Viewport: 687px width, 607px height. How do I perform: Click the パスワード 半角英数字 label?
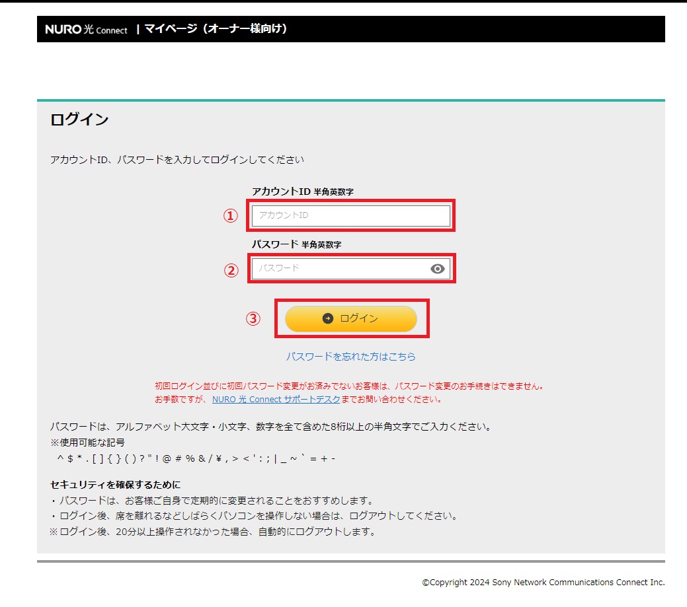[297, 244]
